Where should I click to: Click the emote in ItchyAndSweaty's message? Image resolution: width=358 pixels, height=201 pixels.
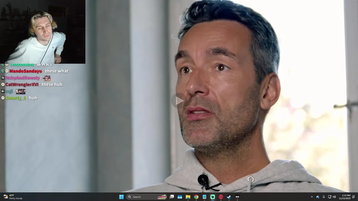point(46,78)
